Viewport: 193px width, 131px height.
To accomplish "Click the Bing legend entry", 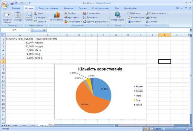I will click(x=137, y=100).
